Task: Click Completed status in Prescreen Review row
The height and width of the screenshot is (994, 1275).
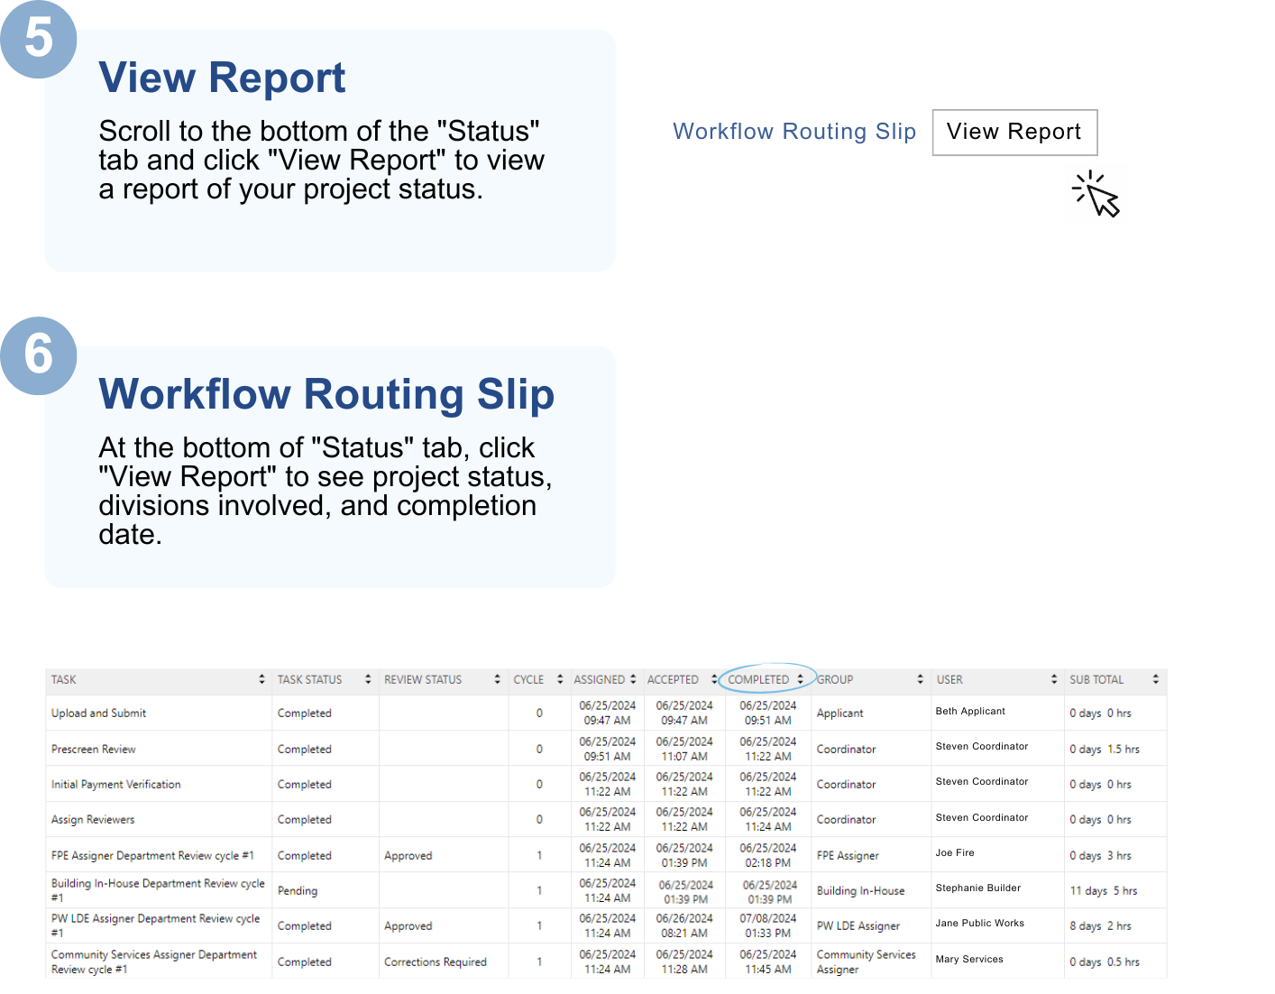Action: pyautogui.click(x=305, y=750)
